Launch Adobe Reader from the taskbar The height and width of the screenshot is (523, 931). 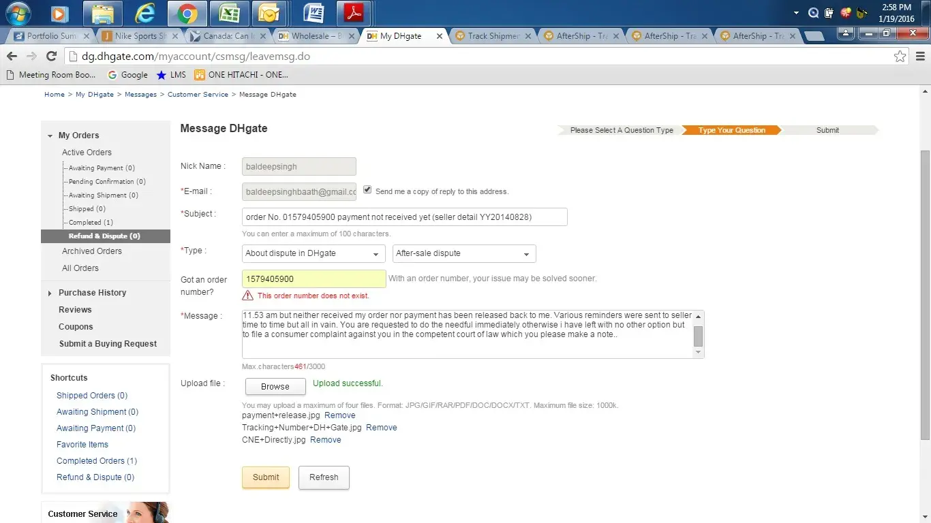tap(354, 13)
